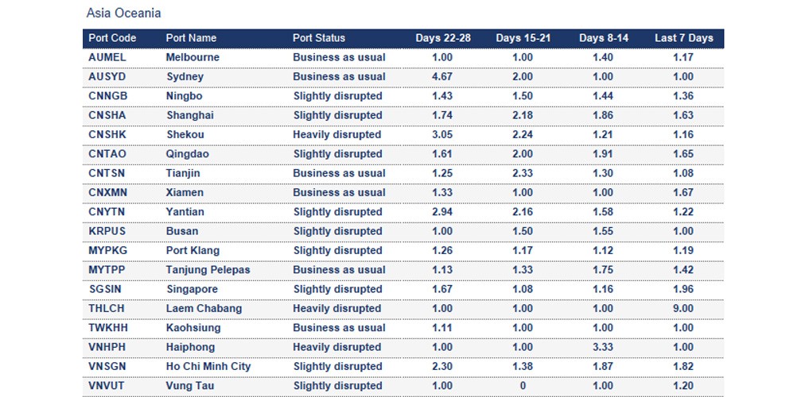Click the Port Name column header
The width and height of the screenshot is (809, 397).
click(x=191, y=38)
